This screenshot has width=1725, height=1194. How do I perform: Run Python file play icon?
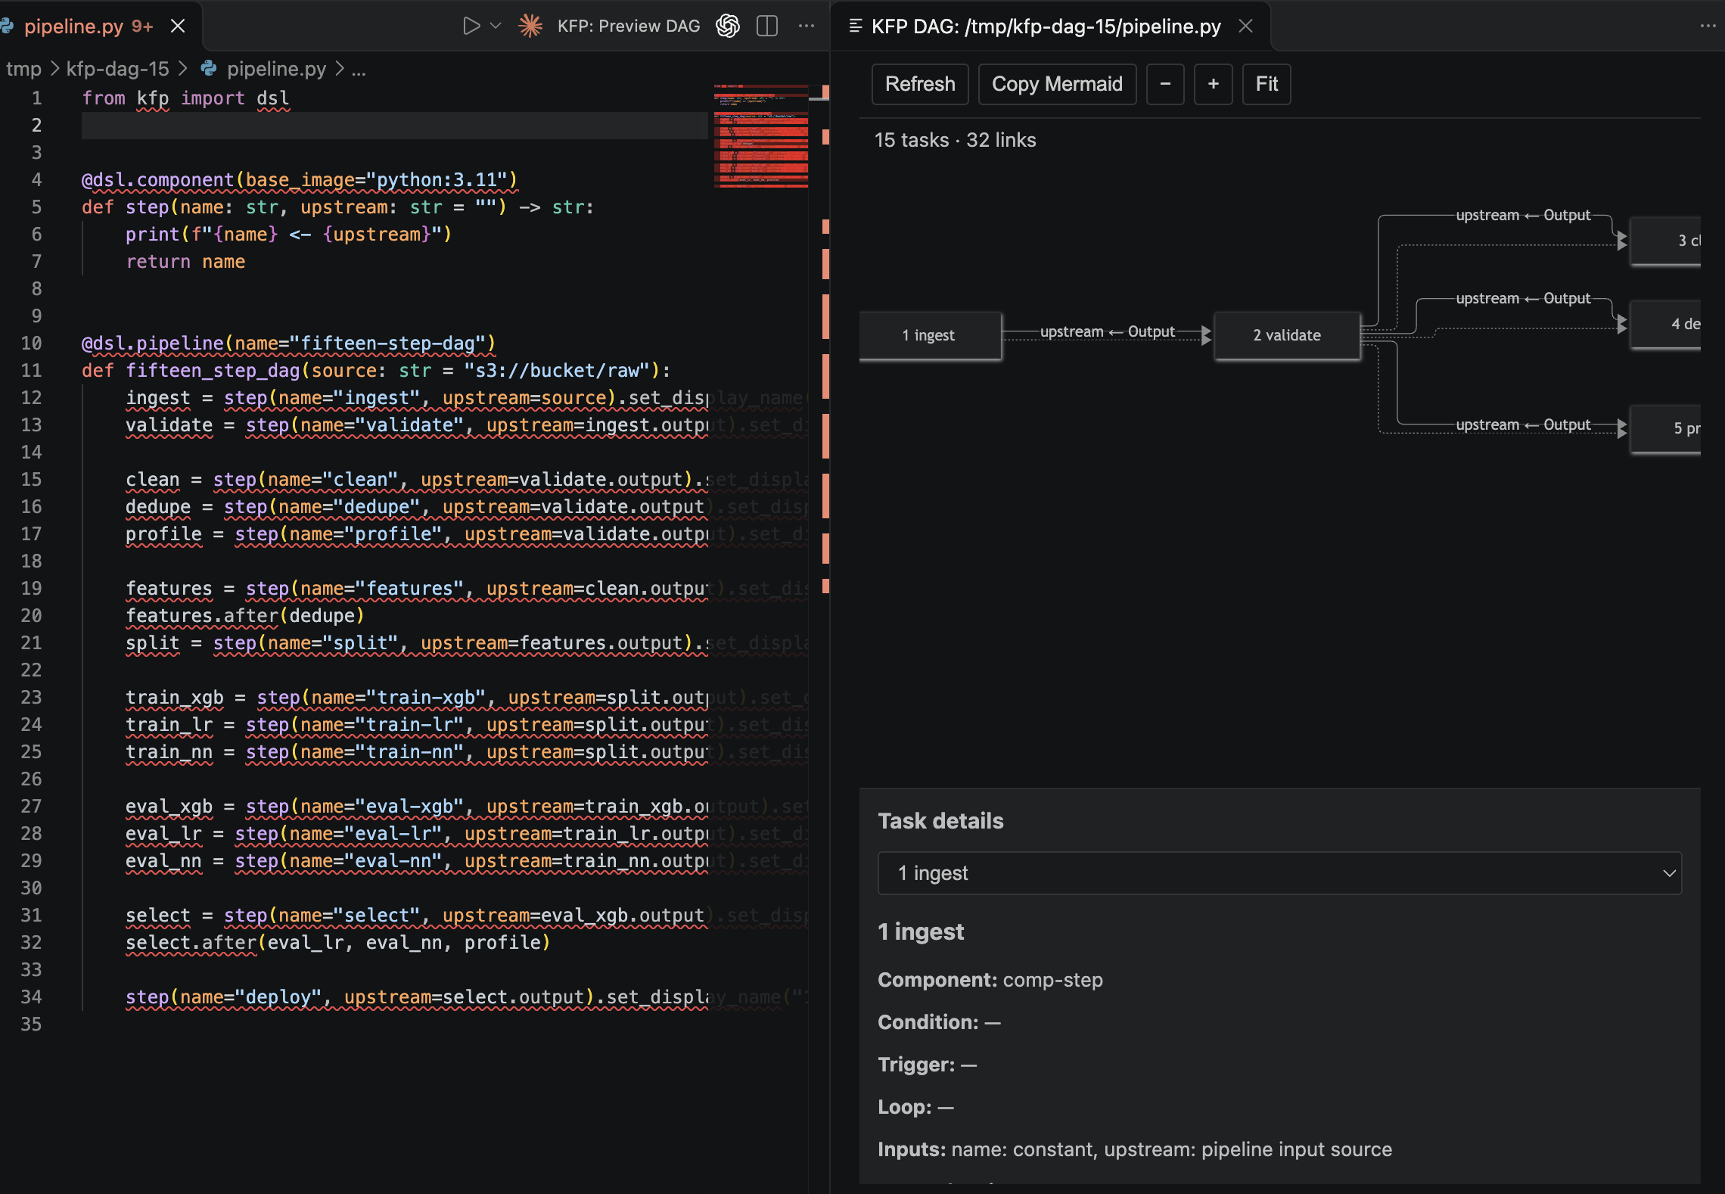point(471,26)
